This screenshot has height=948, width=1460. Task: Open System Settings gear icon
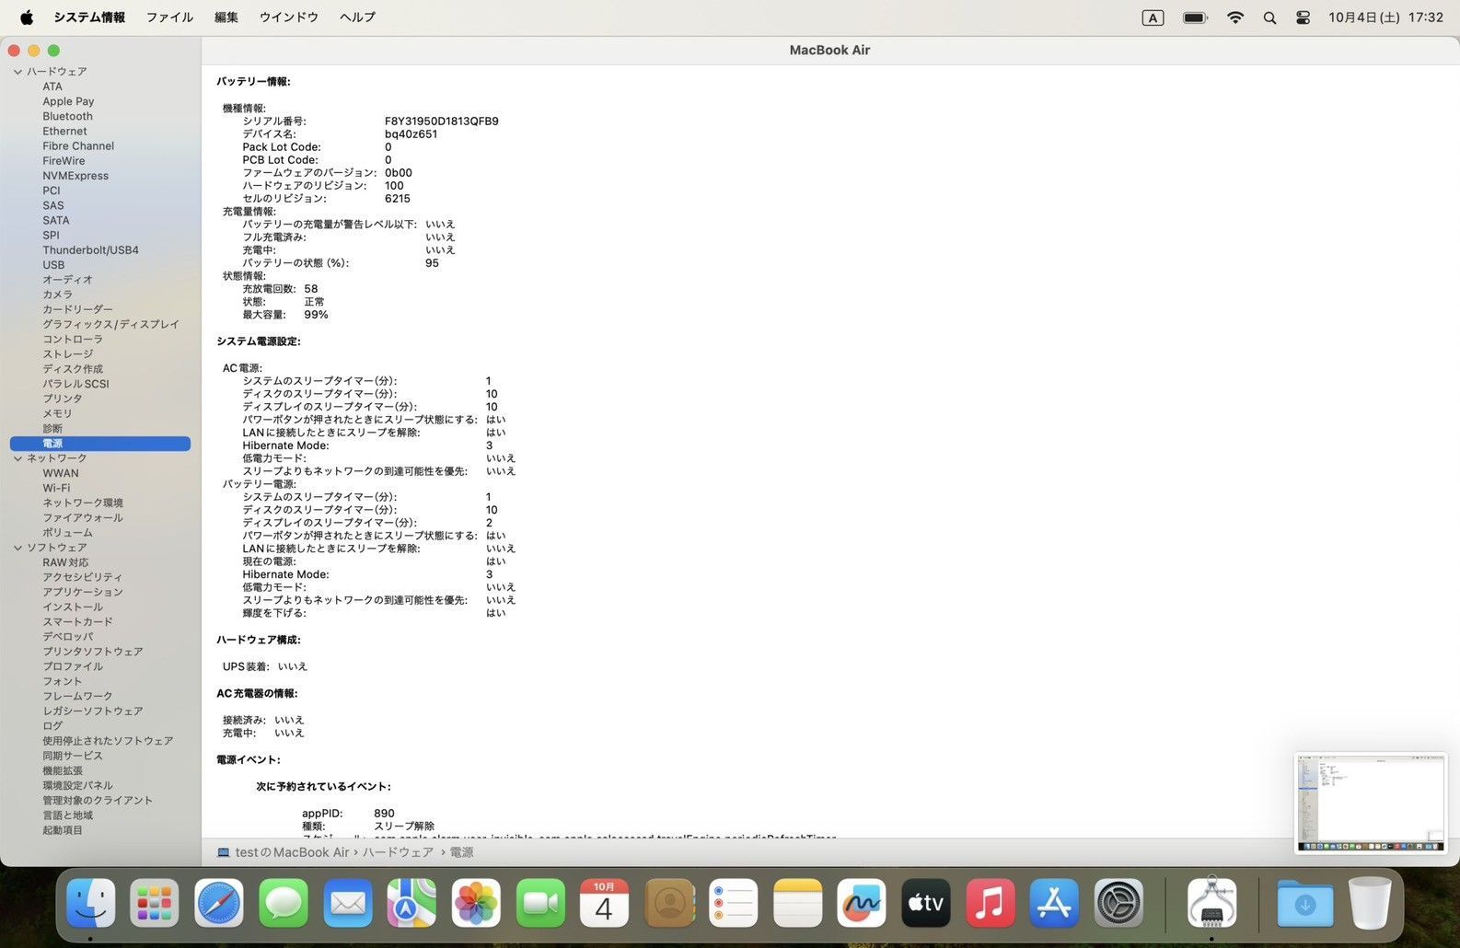click(x=1118, y=903)
